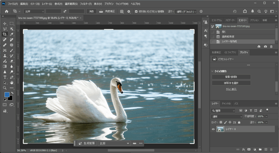Open the blue foreground color swatch

coord(7,94)
